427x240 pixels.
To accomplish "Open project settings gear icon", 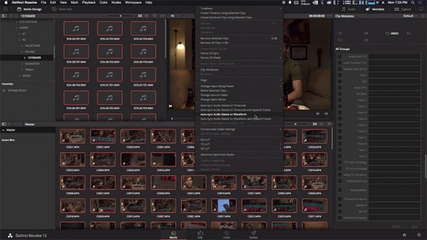I will pos(419,235).
